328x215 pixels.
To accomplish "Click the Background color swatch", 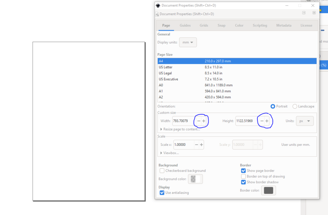I will [195, 179].
